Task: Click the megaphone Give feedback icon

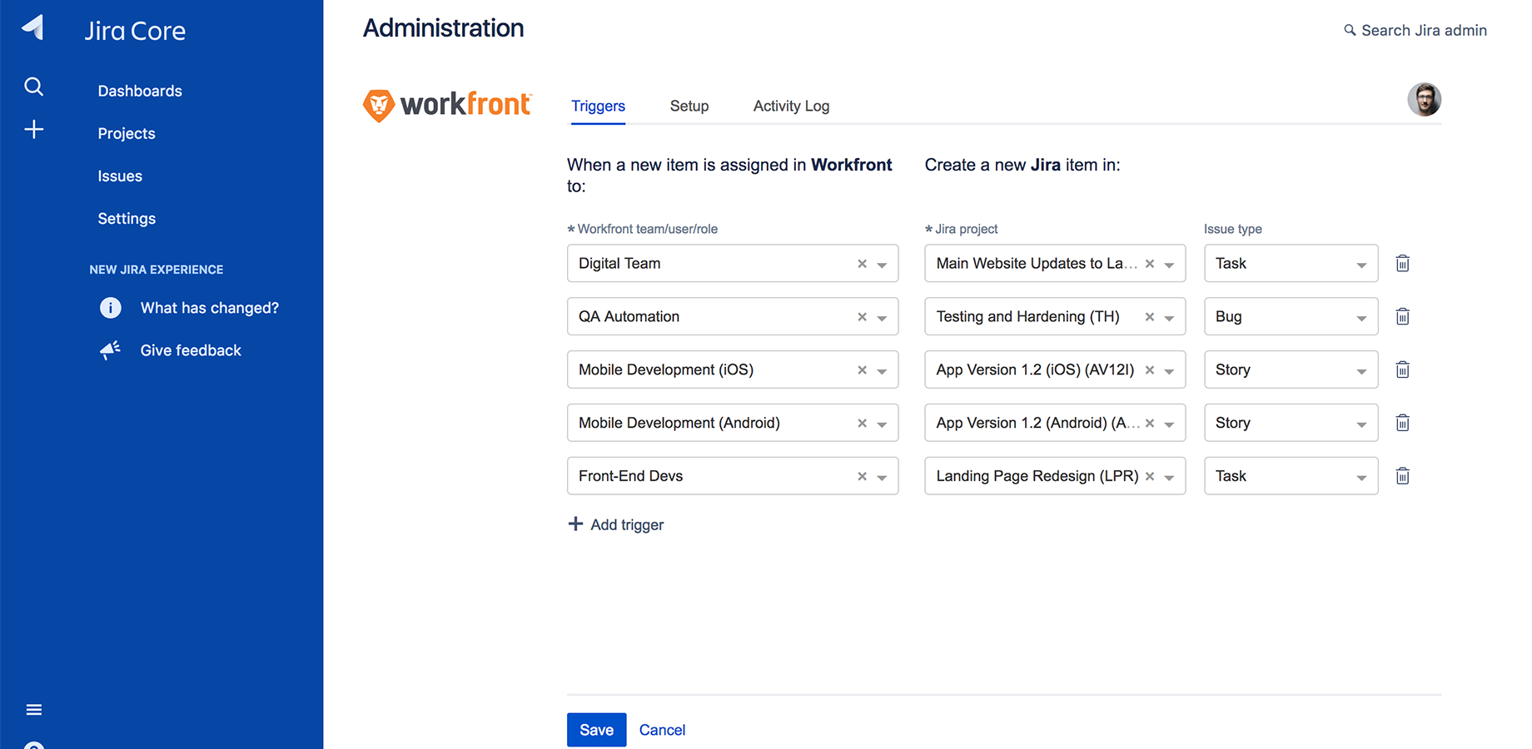Action: (x=110, y=350)
